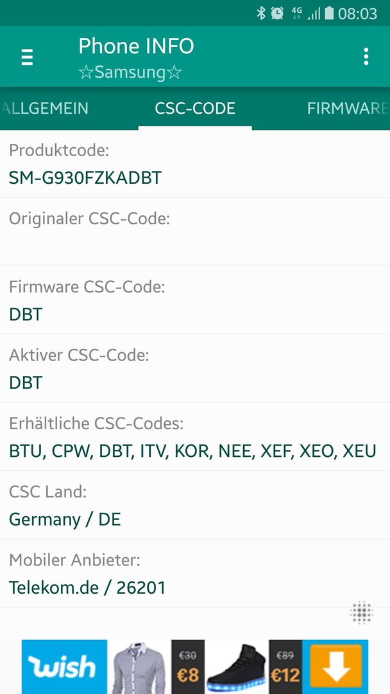390x694 pixels.
Task: Open the Wish logo in ad banner
Action: tap(65, 666)
